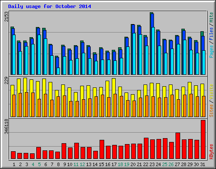Click the red KBytes bar for day 9
This screenshot has width=216, height=169.
tap(64, 151)
